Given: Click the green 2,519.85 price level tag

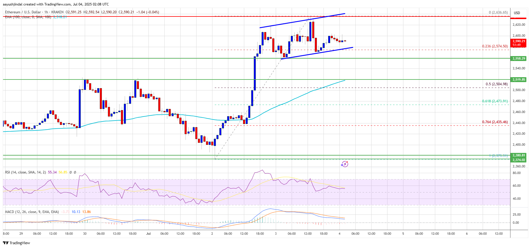Looking at the screenshot, I should (x=519, y=79).
